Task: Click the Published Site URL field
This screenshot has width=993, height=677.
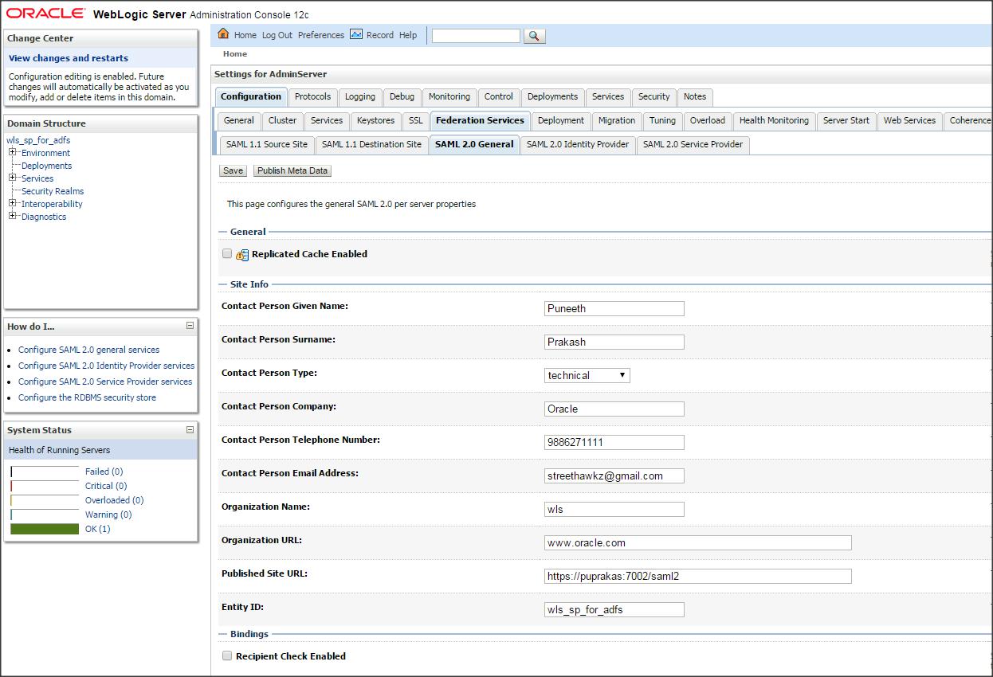Action: click(x=697, y=576)
